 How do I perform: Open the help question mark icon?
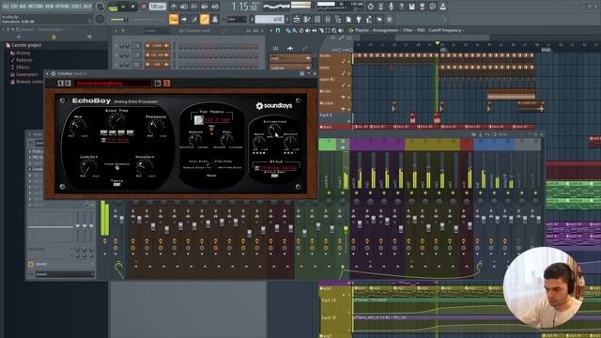point(401,7)
